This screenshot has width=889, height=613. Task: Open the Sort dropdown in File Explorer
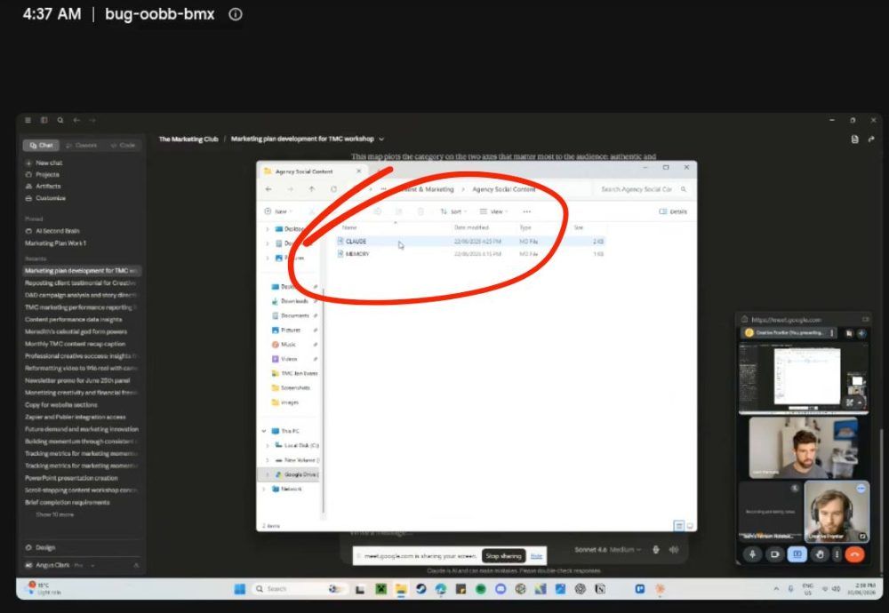click(x=453, y=211)
